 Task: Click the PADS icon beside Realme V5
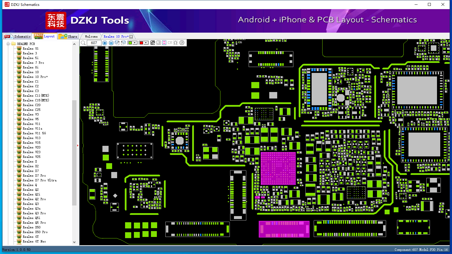tap(19, 119)
